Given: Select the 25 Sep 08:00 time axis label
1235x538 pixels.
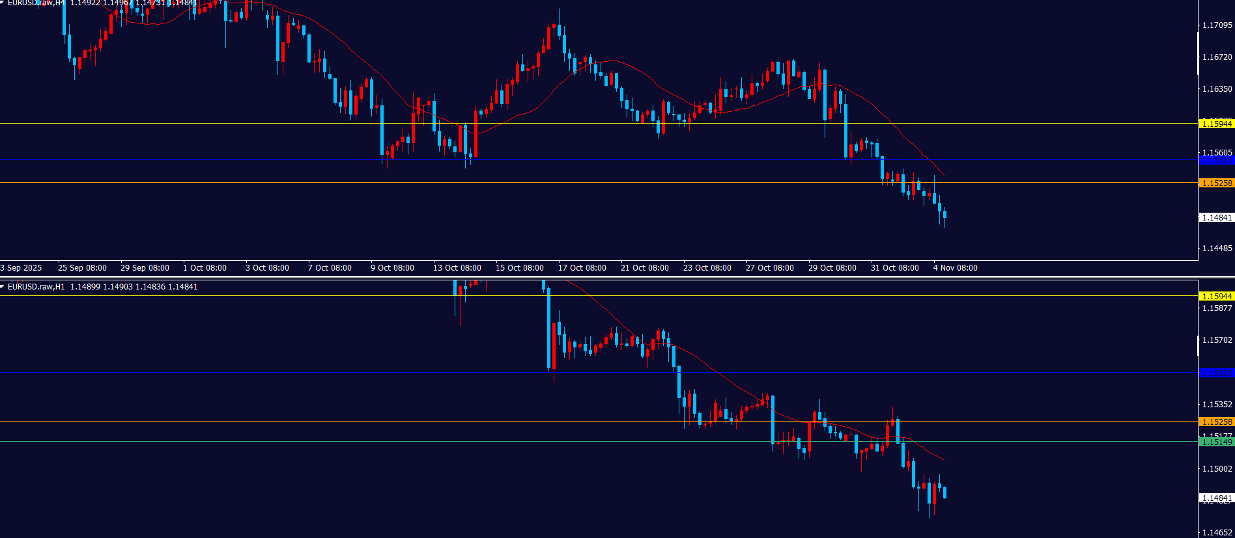Looking at the screenshot, I should 82,268.
